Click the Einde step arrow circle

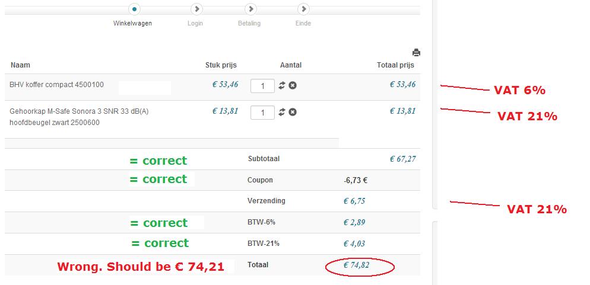(x=304, y=9)
